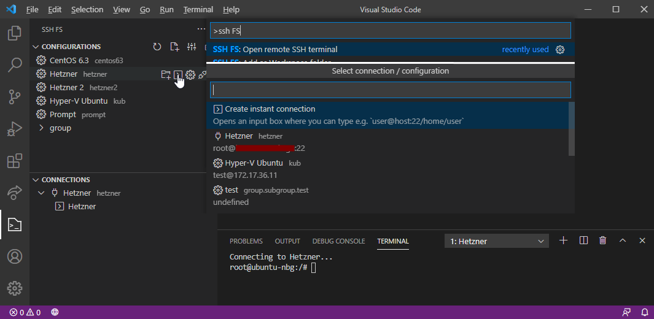
Task: Switch to the TERMINAL tab
Action: [x=393, y=241]
